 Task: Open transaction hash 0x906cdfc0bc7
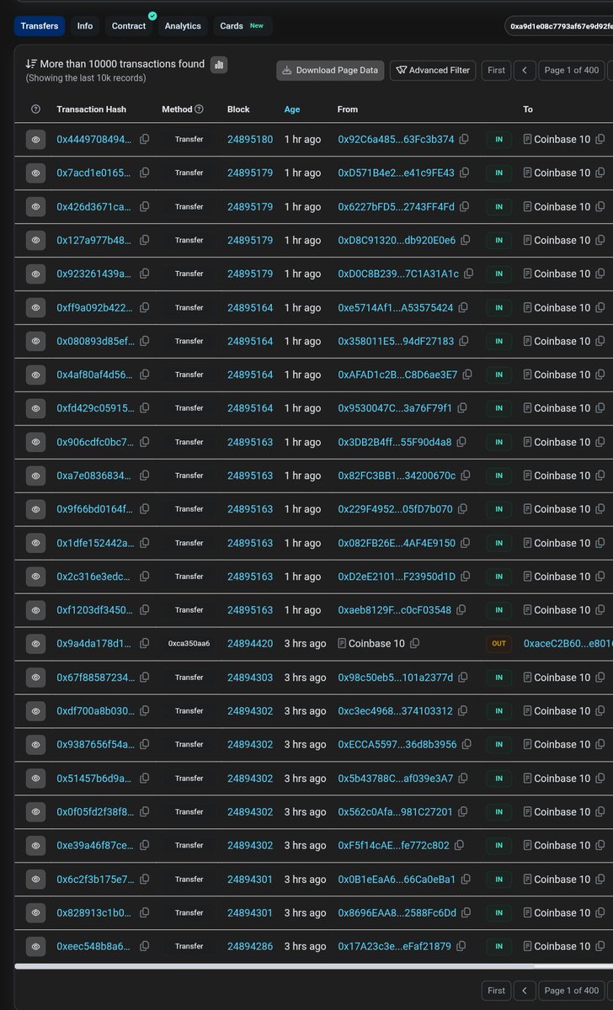click(94, 442)
